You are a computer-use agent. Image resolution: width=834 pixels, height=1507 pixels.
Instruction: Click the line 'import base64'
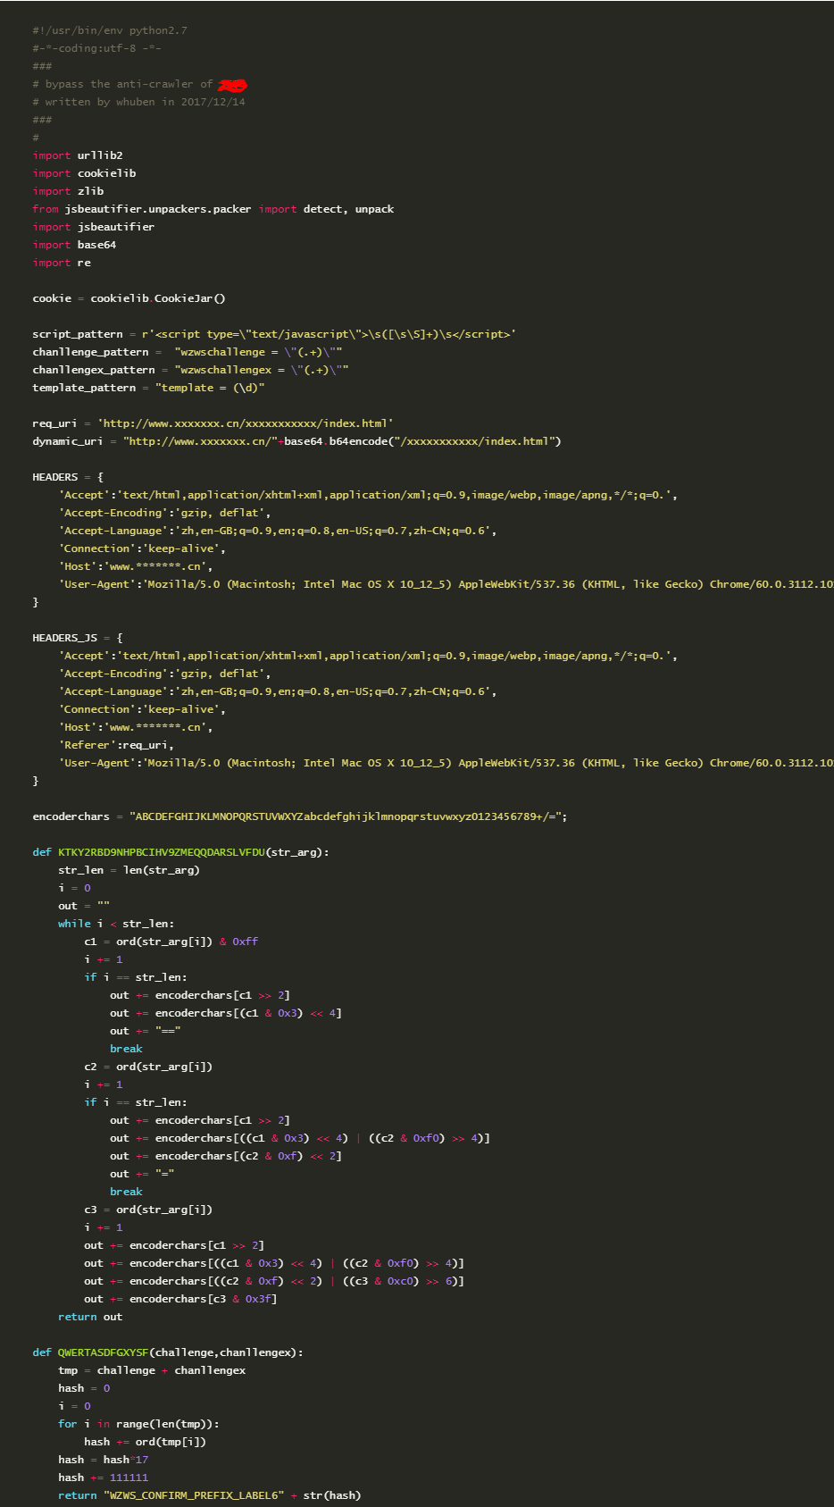tap(74, 245)
